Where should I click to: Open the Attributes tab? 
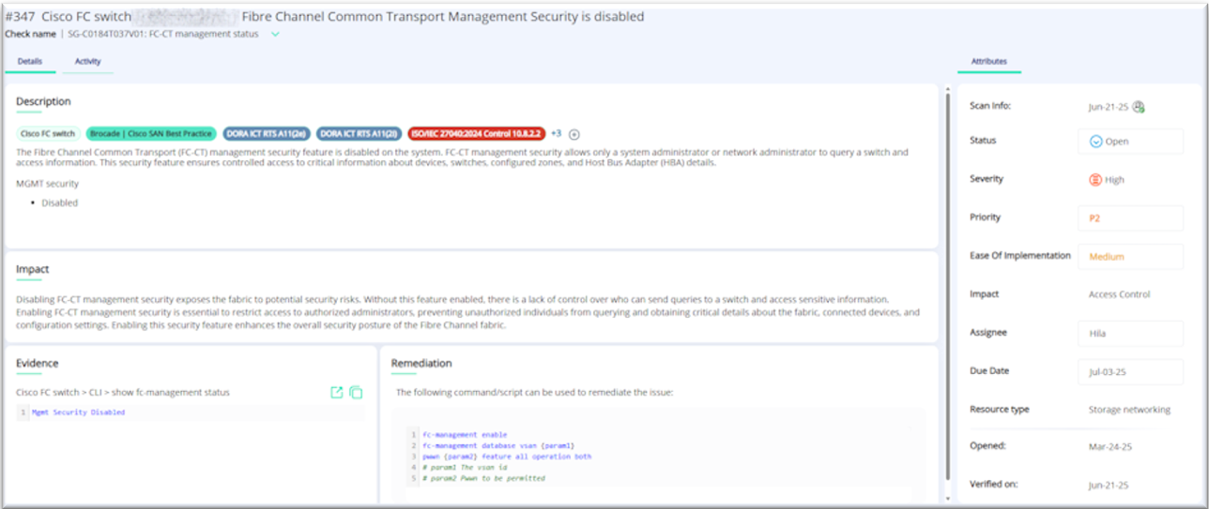pyautogui.click(x=988, y=61)
